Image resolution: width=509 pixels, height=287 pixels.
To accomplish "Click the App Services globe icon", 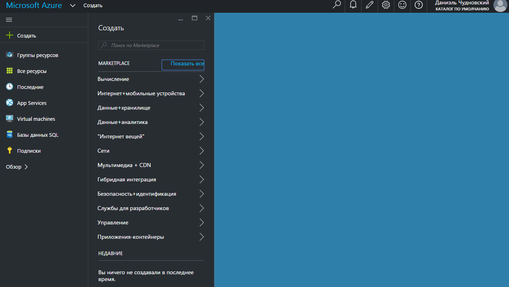I will click(x=10, y=103).
